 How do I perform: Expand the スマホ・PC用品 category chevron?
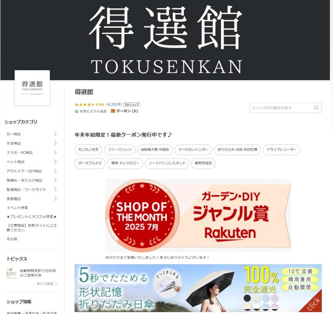(x=55, y=152)
